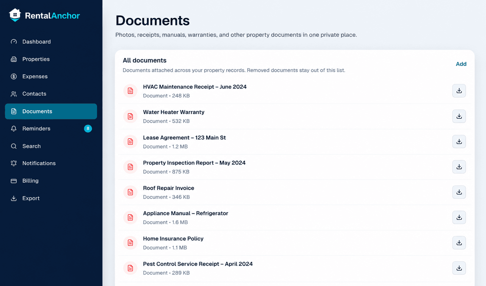Click the Pest Control Receipt file icon
Screen dimensions: 486x286
click(130, 268)
